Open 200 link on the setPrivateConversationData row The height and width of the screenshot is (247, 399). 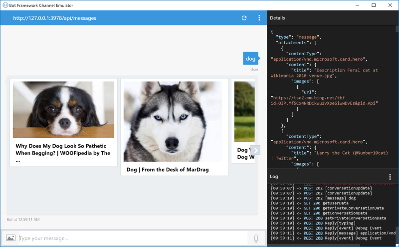319,218
